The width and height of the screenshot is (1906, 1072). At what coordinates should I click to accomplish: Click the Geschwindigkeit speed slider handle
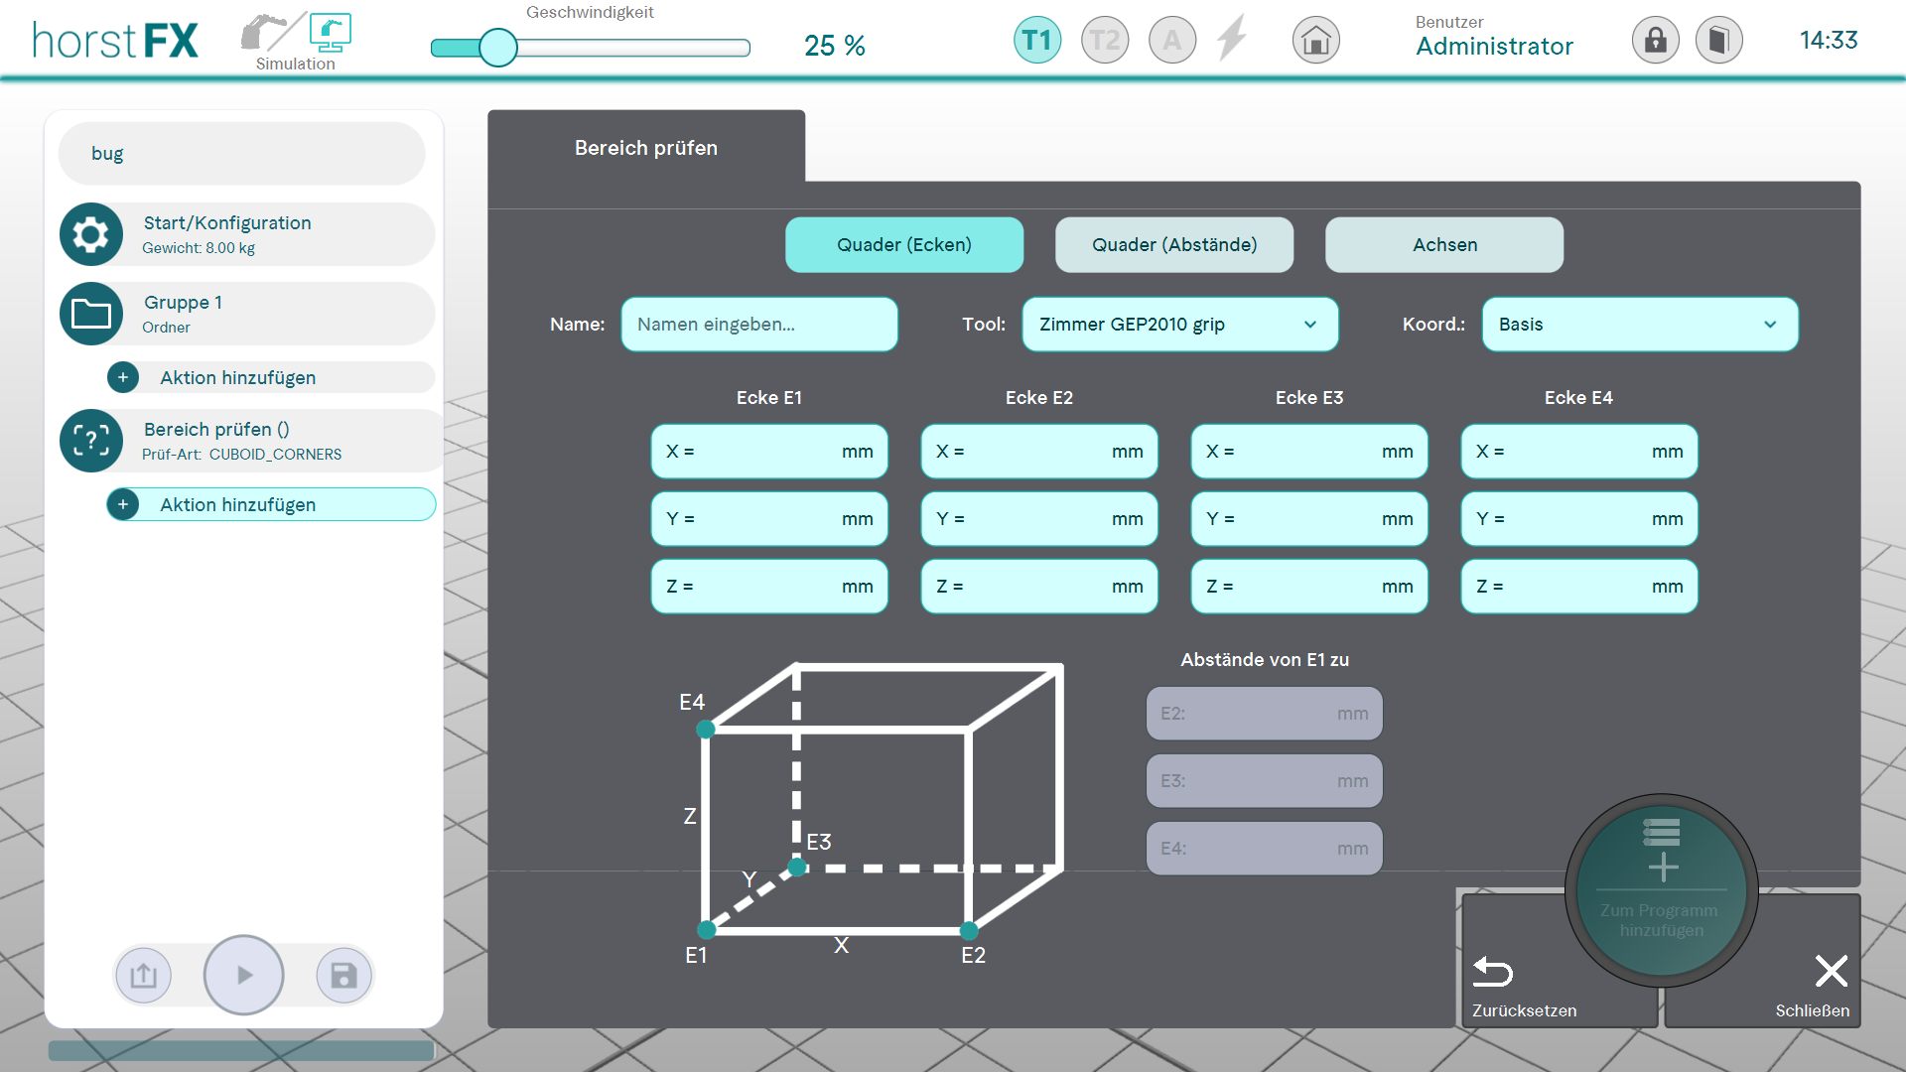tap(498, 48)
